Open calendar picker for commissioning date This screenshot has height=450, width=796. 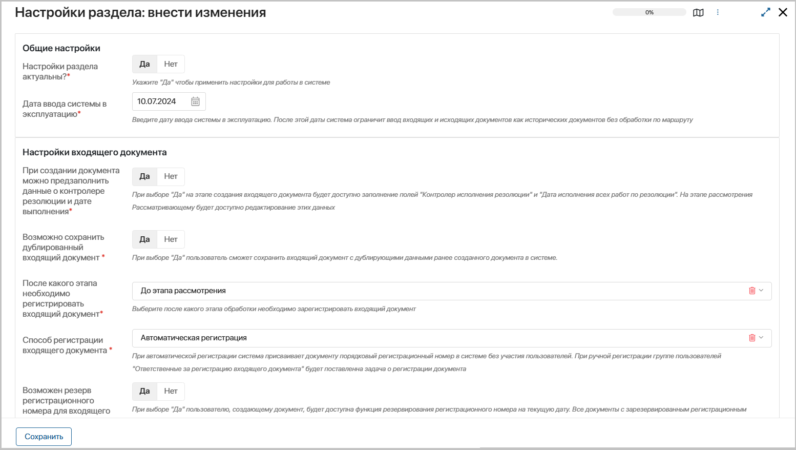pyautogui.click(x=195, y=101)
